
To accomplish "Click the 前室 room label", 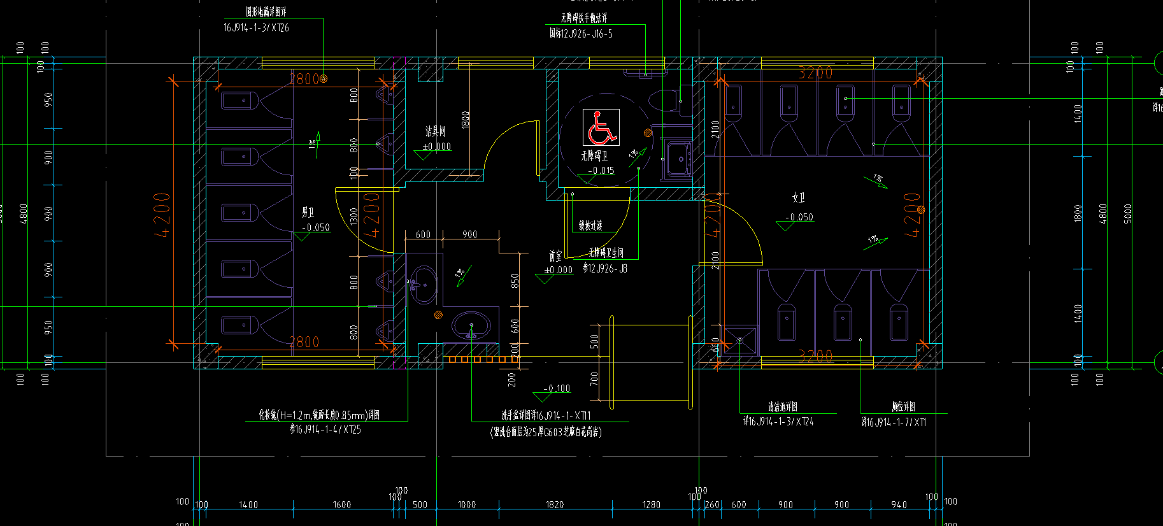I will point(555,256).
